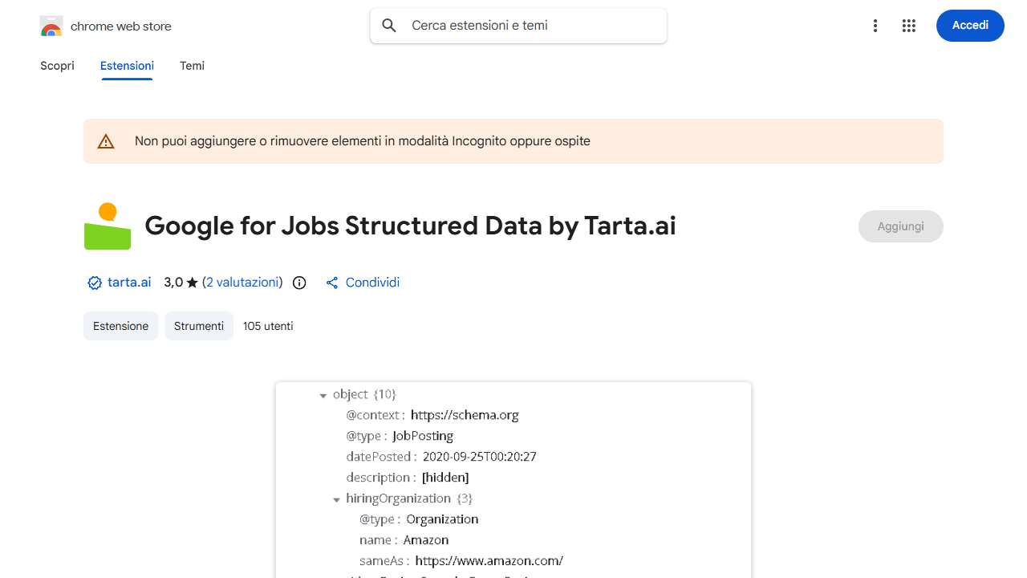Open the tarta.ai publisher link
Image resolution: width=1027 pixels, height=578 pixels.
coord(128,283)
